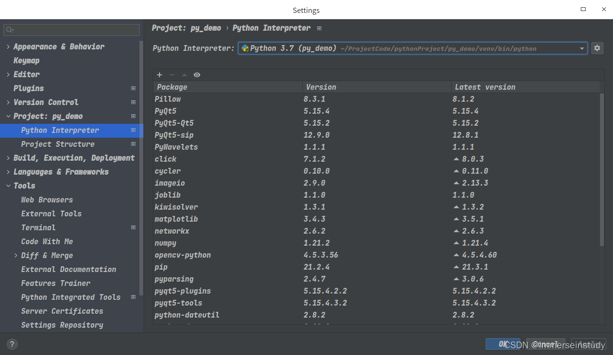Open Project Structure settings page
The width and height of the screenshot is (613, 355).
(58, 144)
